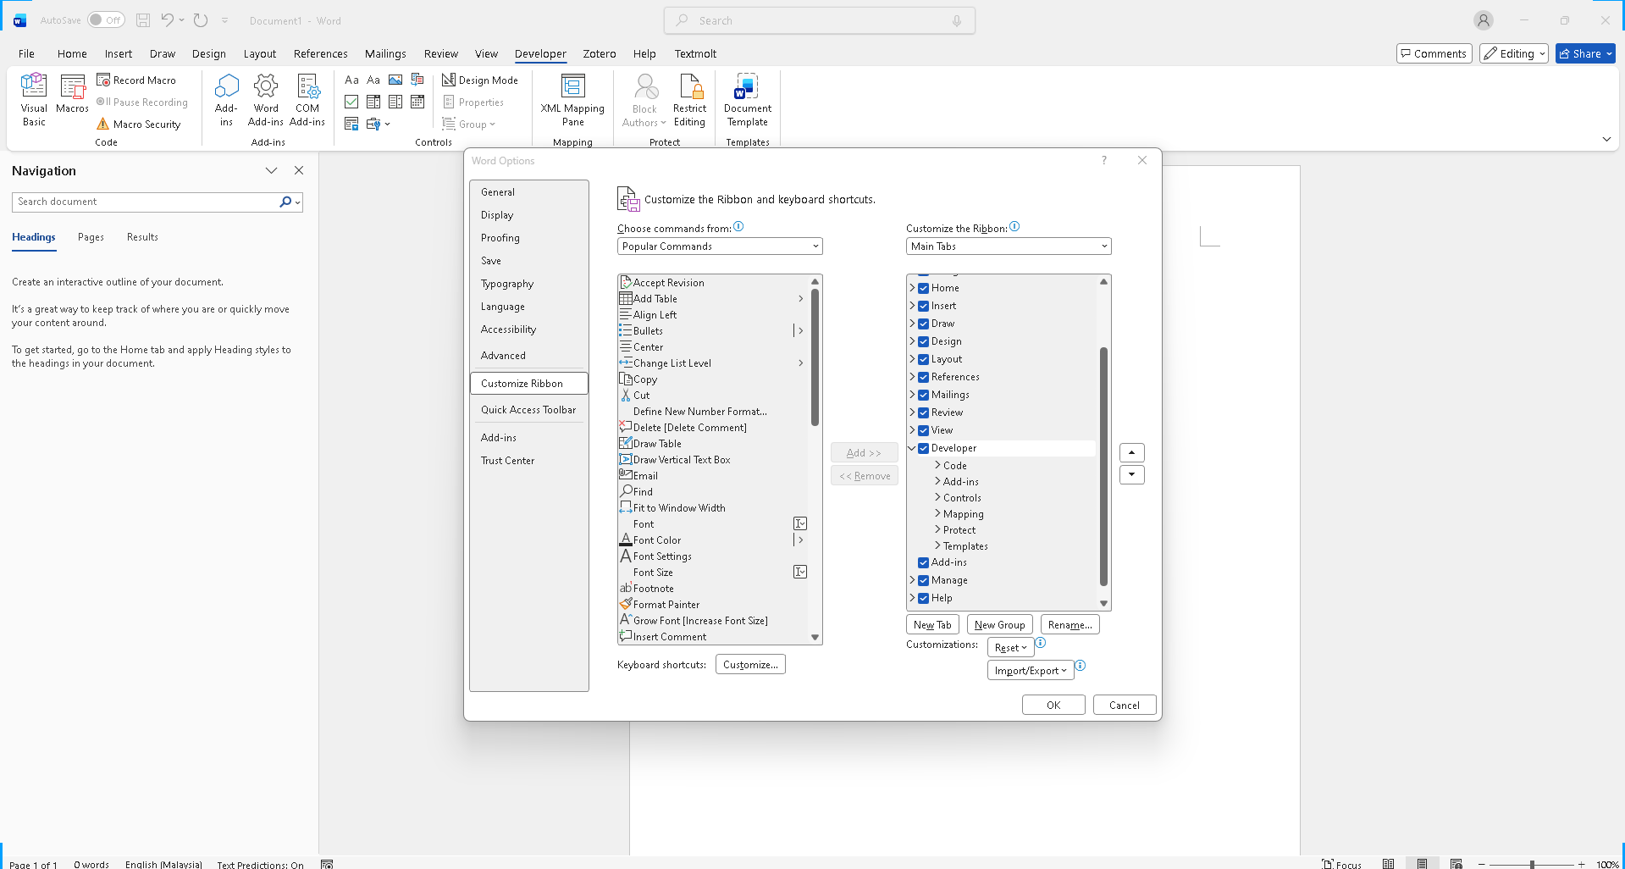The image size is (1625, 869).
Task: Insert Picture content control
Action: point(395,80)
